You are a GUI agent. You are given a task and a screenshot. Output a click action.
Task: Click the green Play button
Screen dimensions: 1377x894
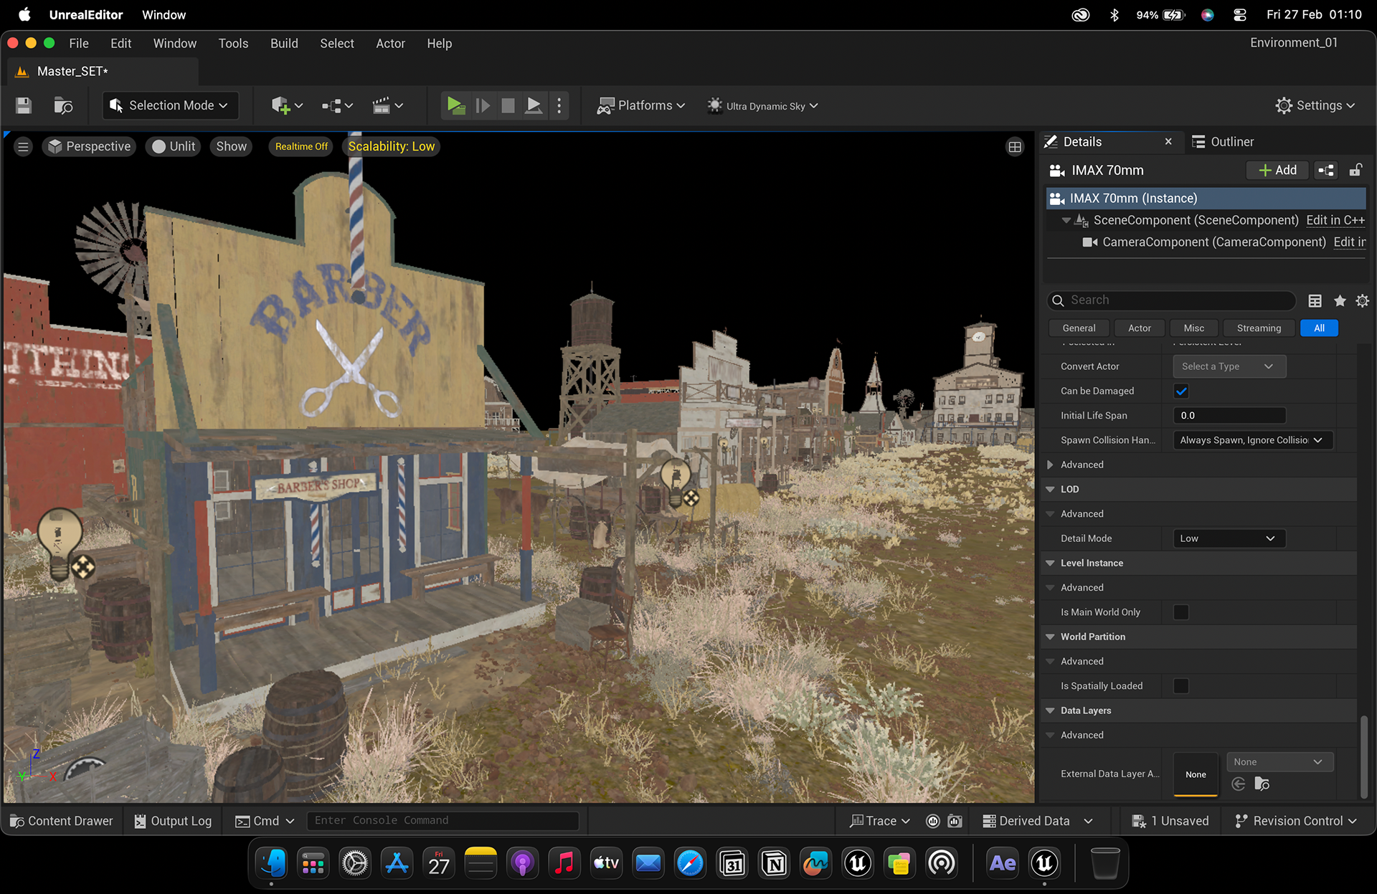(455, 106)
